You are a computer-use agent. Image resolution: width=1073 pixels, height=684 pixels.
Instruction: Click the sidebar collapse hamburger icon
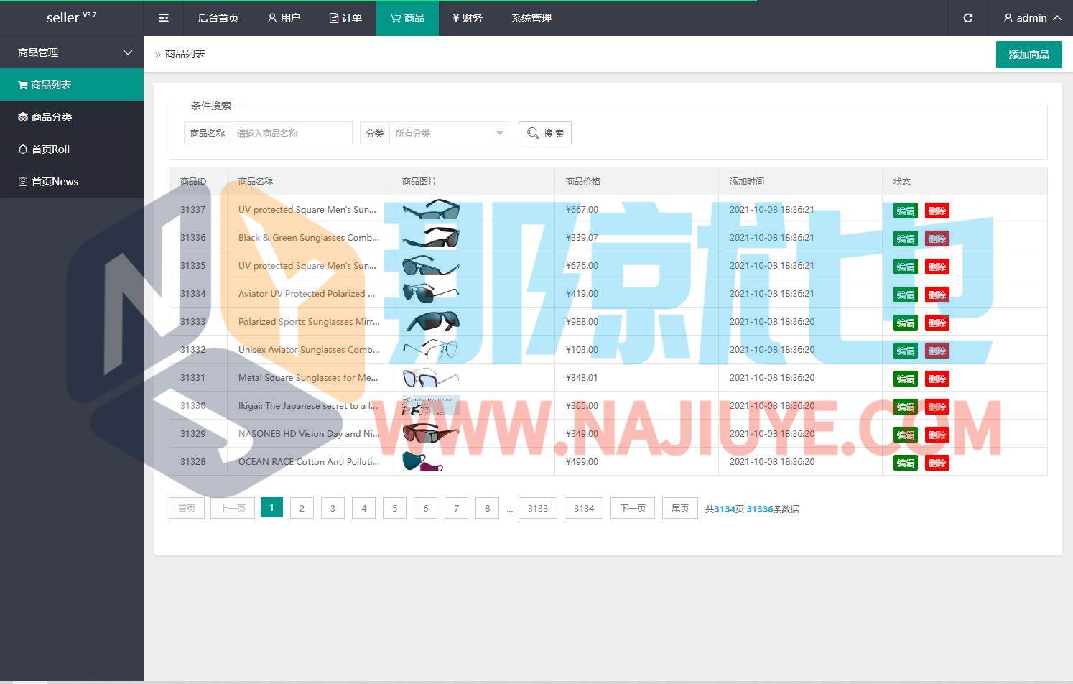coord(164,18)
